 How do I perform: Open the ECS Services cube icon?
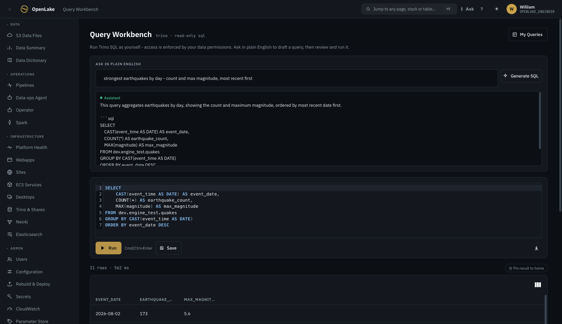pos(10,185)
